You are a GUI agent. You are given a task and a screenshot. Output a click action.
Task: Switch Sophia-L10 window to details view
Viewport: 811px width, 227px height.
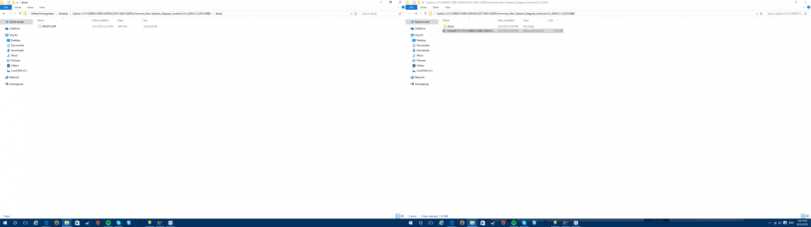point(803,216)
